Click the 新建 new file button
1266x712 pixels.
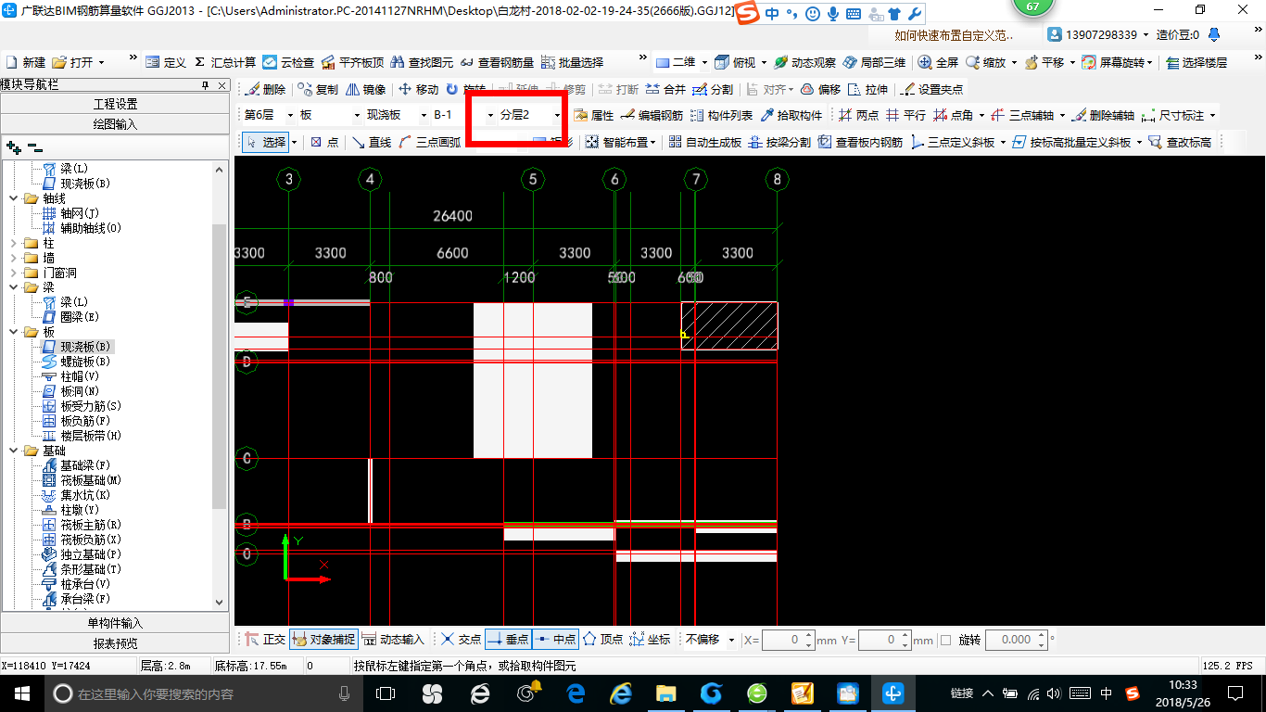(26, 62)
